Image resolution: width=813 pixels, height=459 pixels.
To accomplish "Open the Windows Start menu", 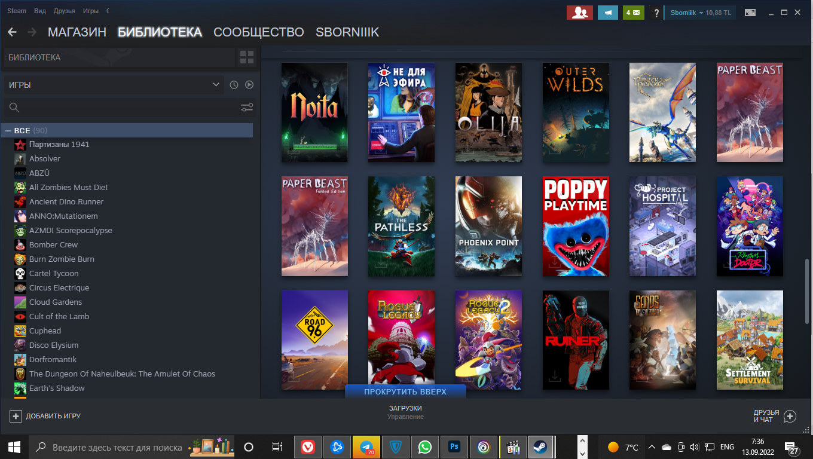I will click(x=14, y=447).
